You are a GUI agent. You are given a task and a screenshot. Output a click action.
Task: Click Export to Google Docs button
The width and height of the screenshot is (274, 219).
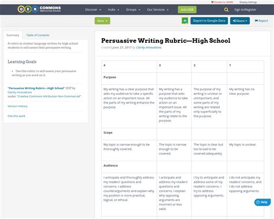tap(209, 21)
